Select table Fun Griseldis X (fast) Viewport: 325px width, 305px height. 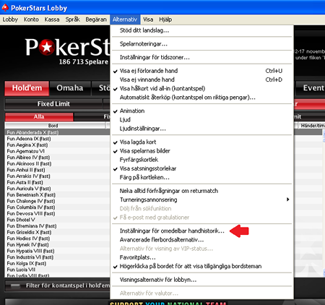[57, 233]
